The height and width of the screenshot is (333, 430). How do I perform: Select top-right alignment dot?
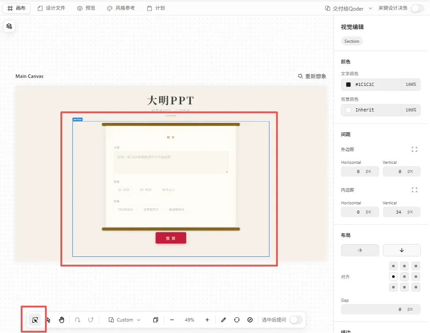[416, 266]
